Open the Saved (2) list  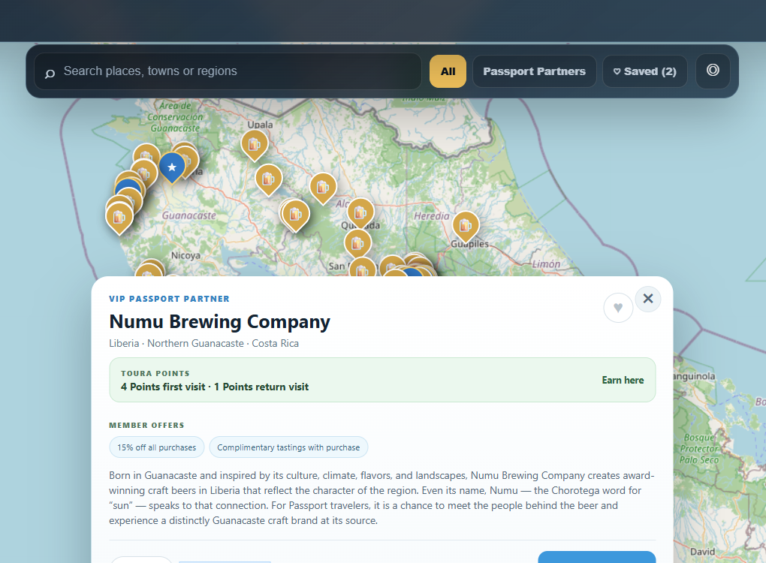[x=645, y=71]
